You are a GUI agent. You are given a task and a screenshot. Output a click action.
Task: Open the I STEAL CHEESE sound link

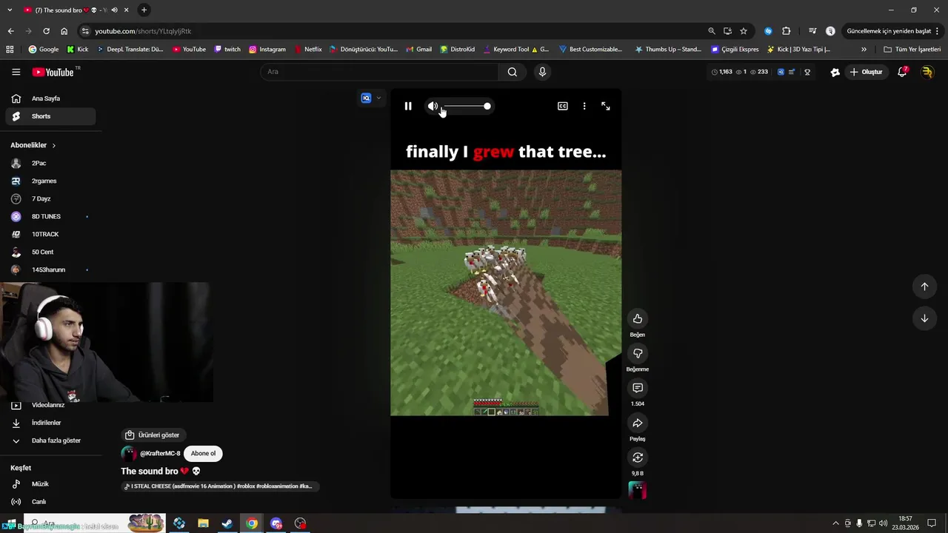click(x=220, y=486)
